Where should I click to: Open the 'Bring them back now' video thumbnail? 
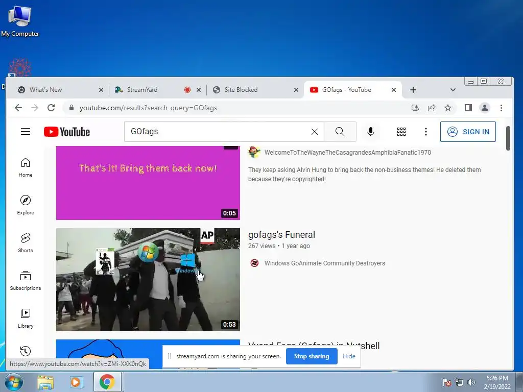point(148,183)
